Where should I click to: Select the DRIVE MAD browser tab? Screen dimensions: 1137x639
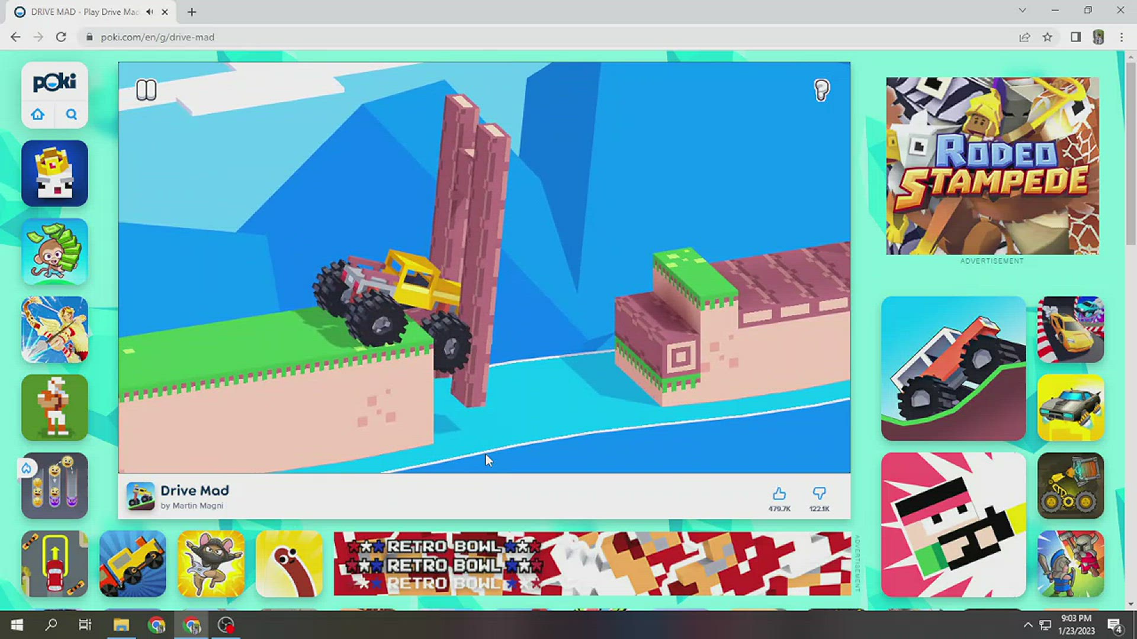coord(83,12)
